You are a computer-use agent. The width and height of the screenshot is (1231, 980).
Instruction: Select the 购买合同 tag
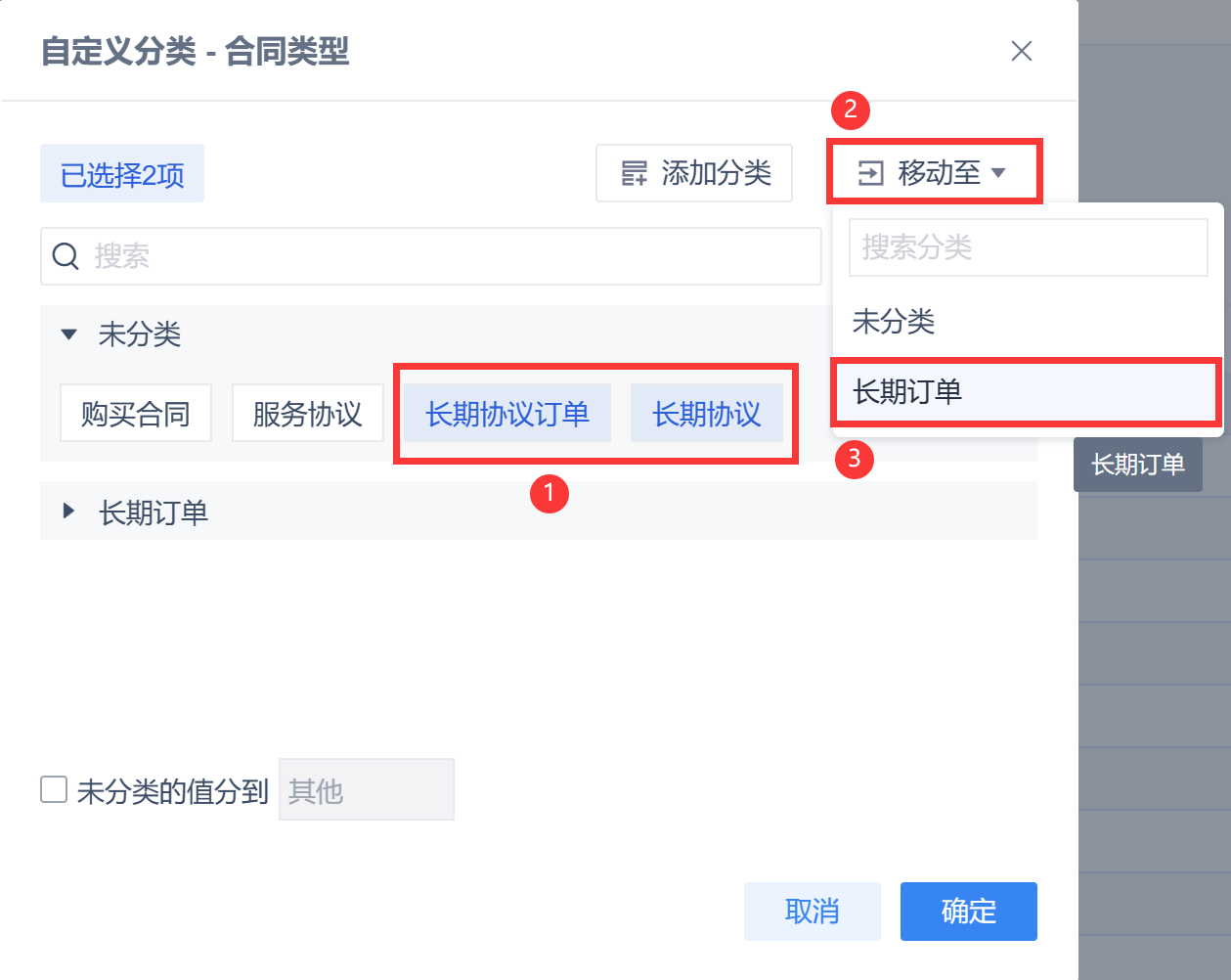point(136,414)
